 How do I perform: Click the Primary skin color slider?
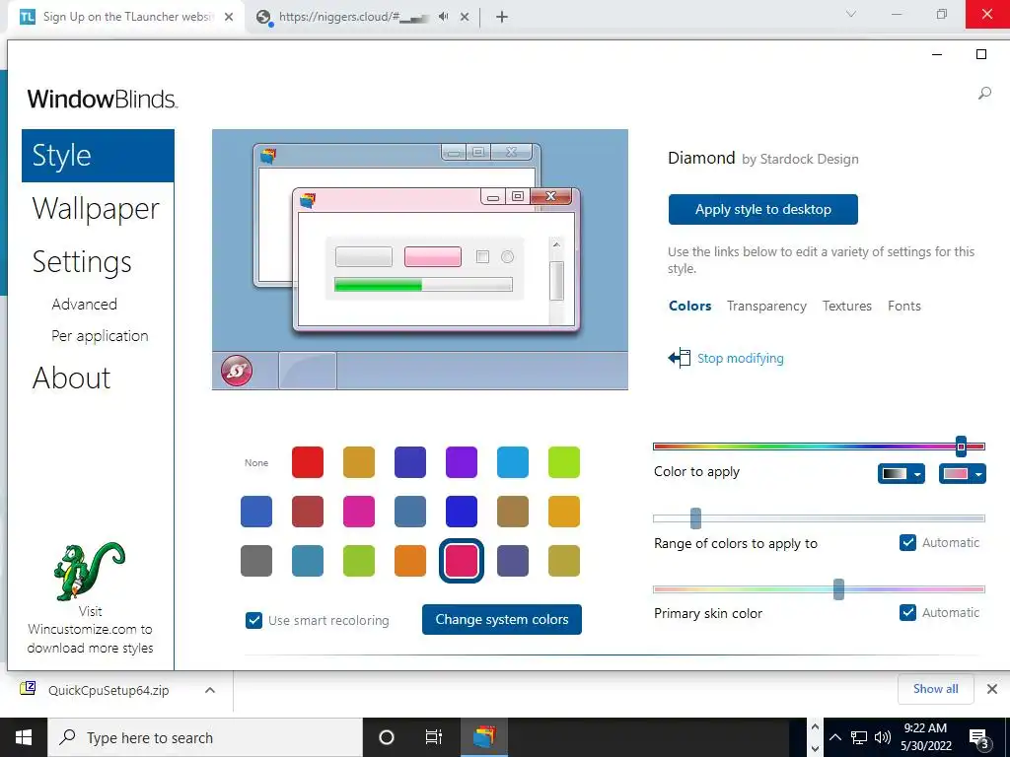coord(819,589)
